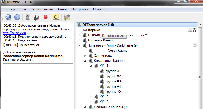This screenshot has width=203, height=109.
Task: Expand the Гостевые Канал arrow
Action: (80, 40)
